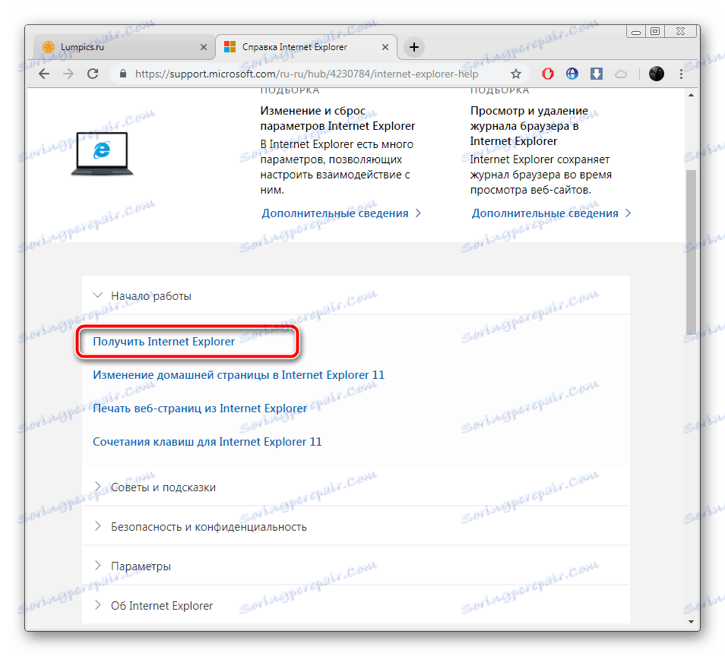
Task: Close the browser window
Action: click(x=681, y=31)
